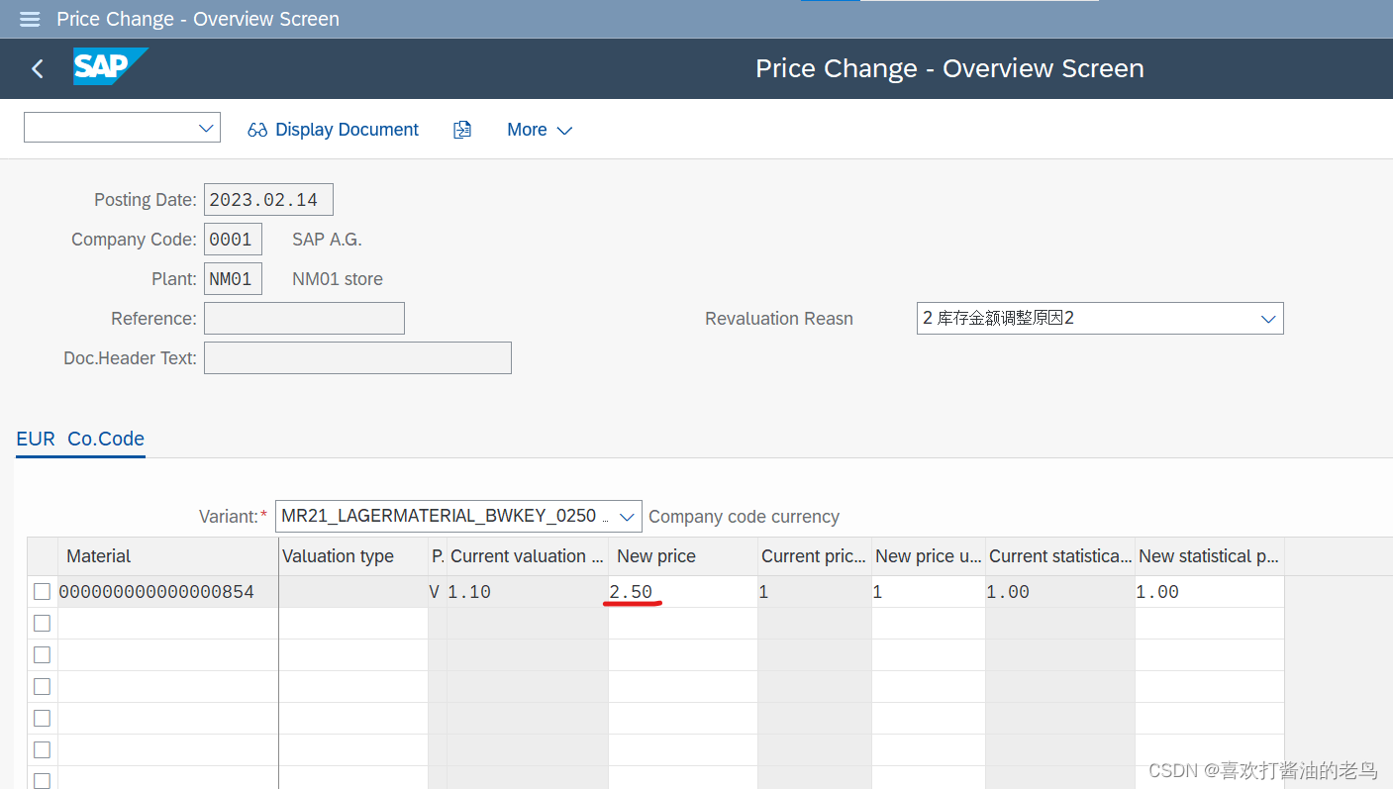Click the Current valuation column header
1393x789 pixels.
pos(527,555)
